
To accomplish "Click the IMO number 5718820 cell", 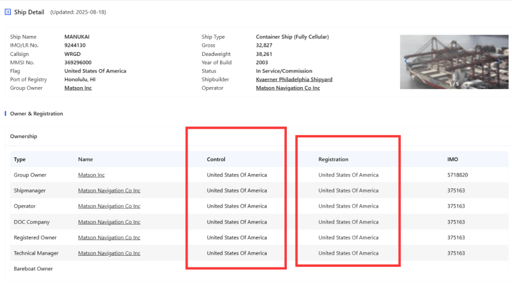I will [x=457, y=175].
